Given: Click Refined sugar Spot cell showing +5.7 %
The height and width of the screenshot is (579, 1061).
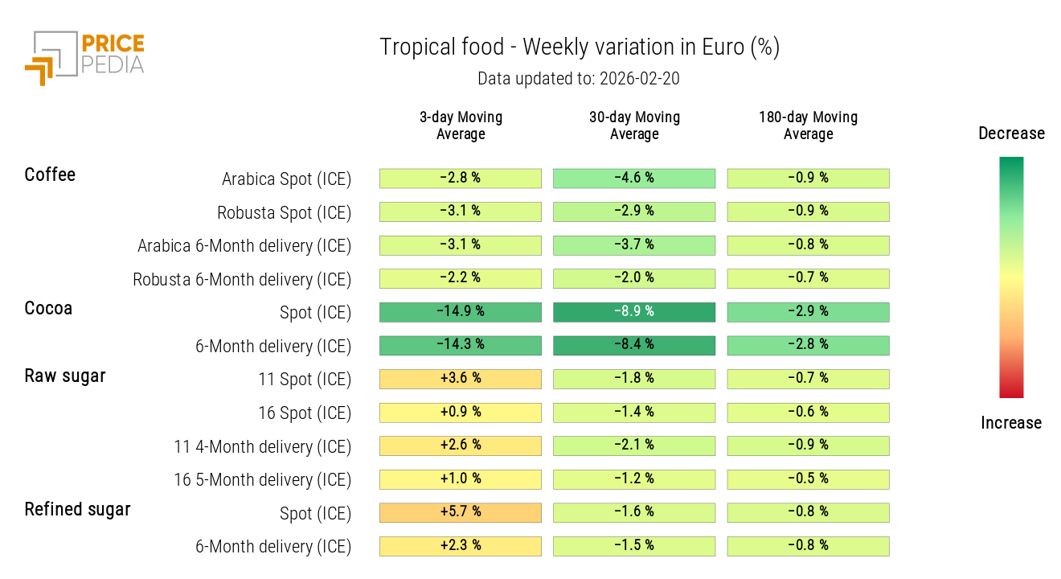Looking at the screenshot, I should (461, 512).
